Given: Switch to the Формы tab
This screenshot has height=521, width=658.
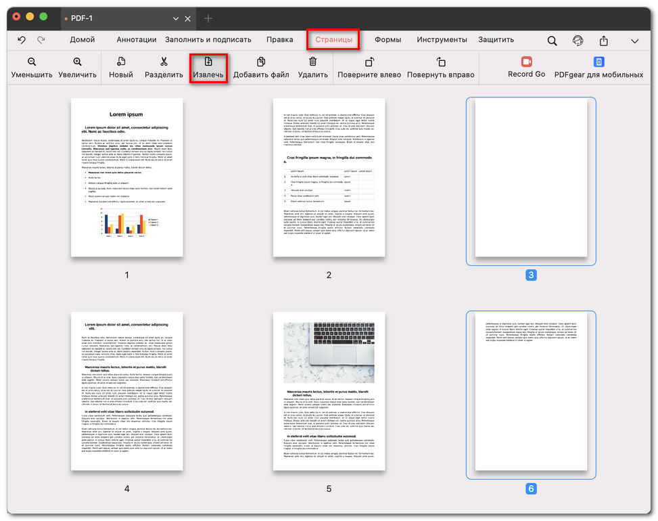Looking at the screenshot, I should (x=388, y=39).
